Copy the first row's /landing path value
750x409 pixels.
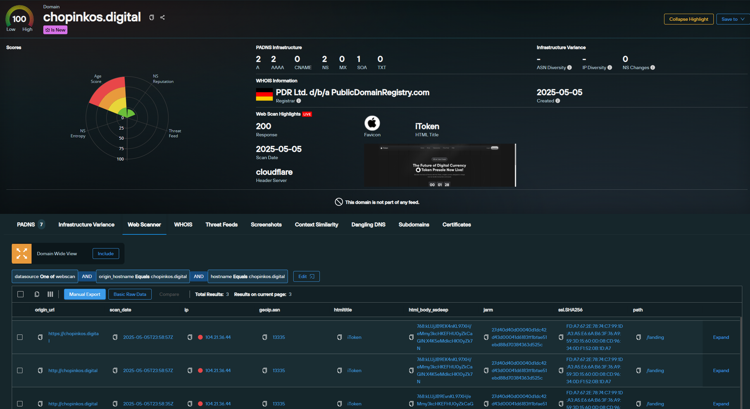point(638,337)
